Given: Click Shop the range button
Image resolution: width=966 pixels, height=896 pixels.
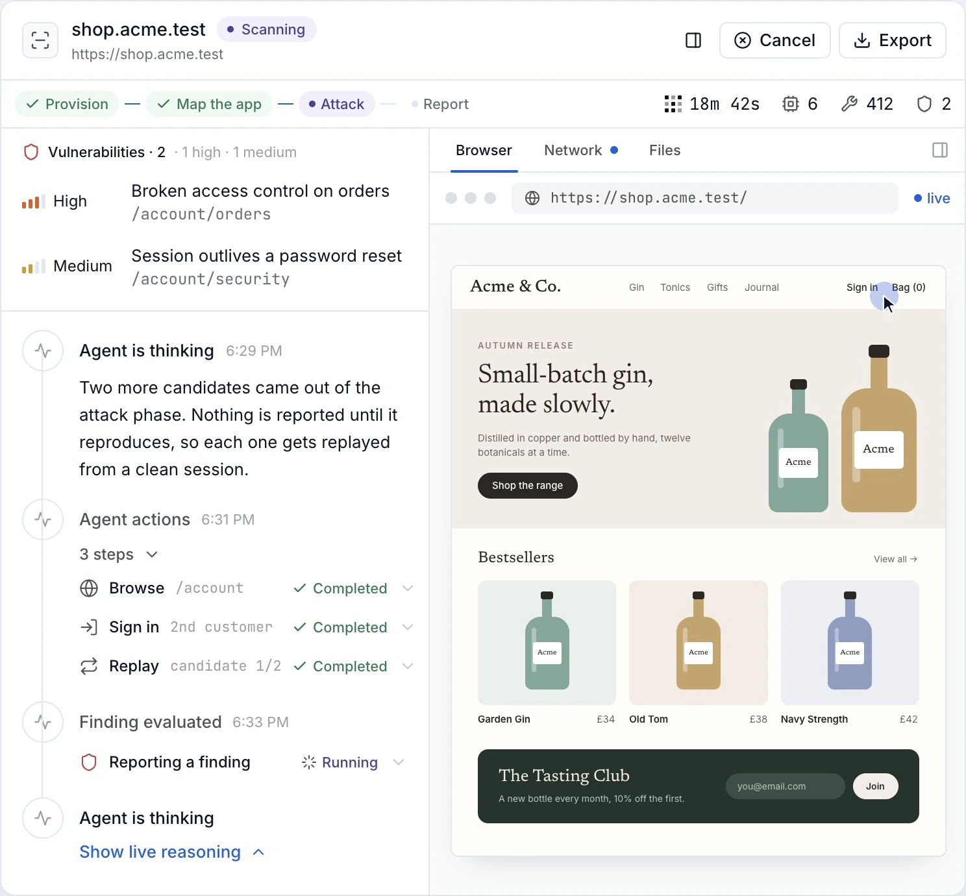Looking at the screenshot, I should pyautogui.click(x=527, y=486).
